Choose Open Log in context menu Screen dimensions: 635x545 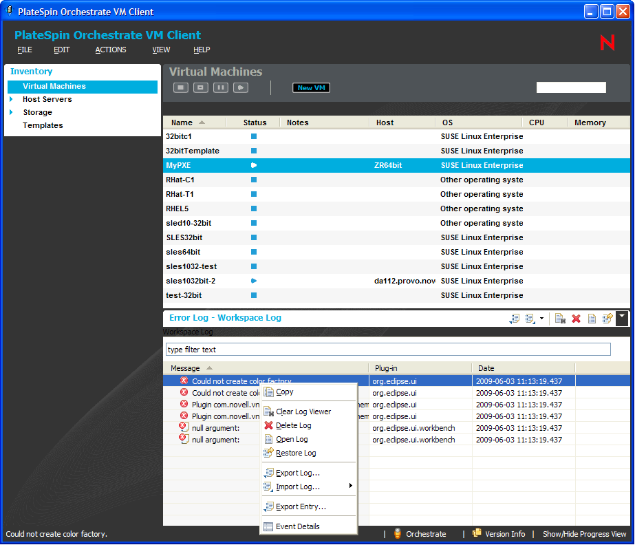pos(309,439)
